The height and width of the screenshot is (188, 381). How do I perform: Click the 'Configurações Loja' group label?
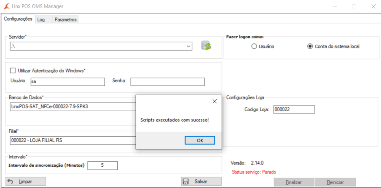point(245,98)
